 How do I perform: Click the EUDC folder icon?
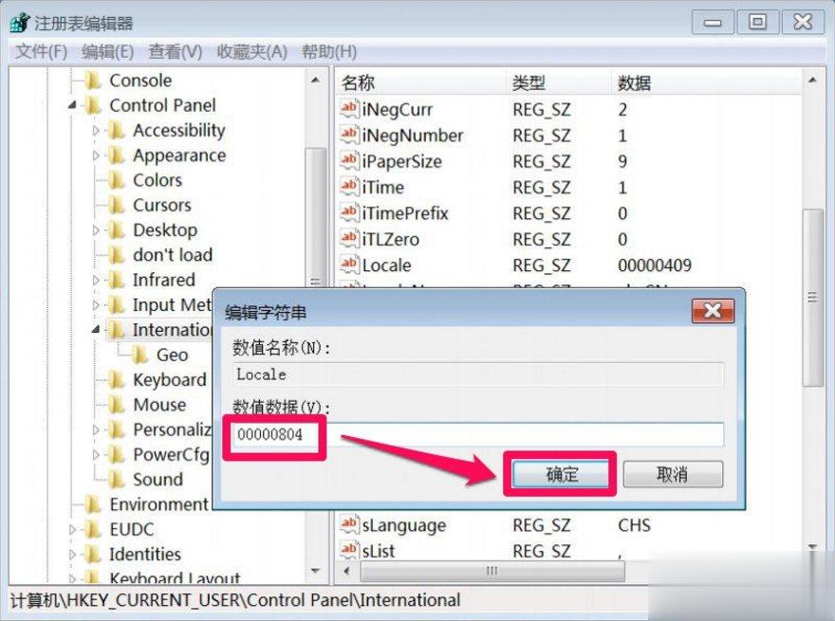coord(94,529)
